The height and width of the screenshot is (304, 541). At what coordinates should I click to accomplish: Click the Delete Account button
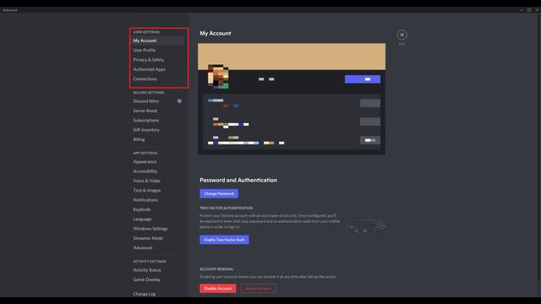pos(258,289)
